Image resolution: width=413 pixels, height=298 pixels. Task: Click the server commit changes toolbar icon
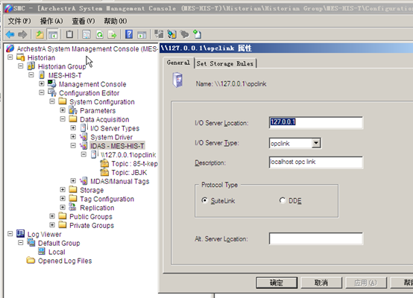[x=171, y=34]
